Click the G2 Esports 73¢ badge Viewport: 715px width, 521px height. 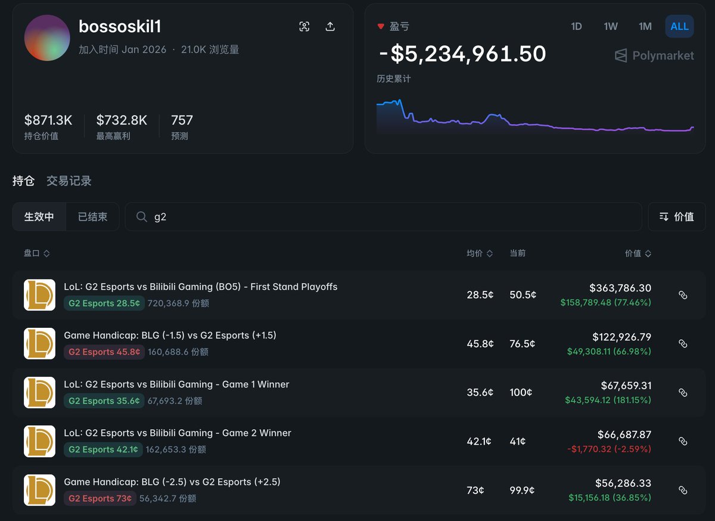(x=100, y=499)
